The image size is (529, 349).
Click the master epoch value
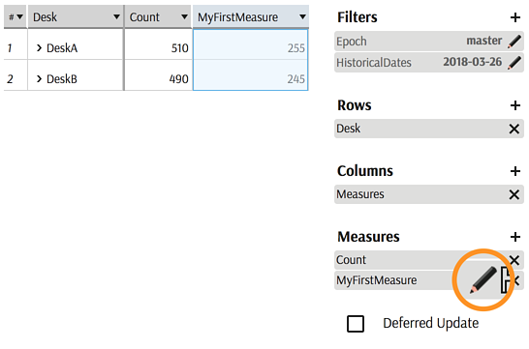click(x=484, y=41)
